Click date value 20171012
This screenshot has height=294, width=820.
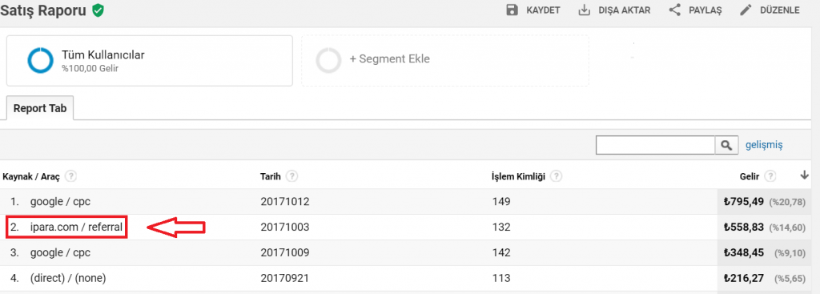(284, 201)
